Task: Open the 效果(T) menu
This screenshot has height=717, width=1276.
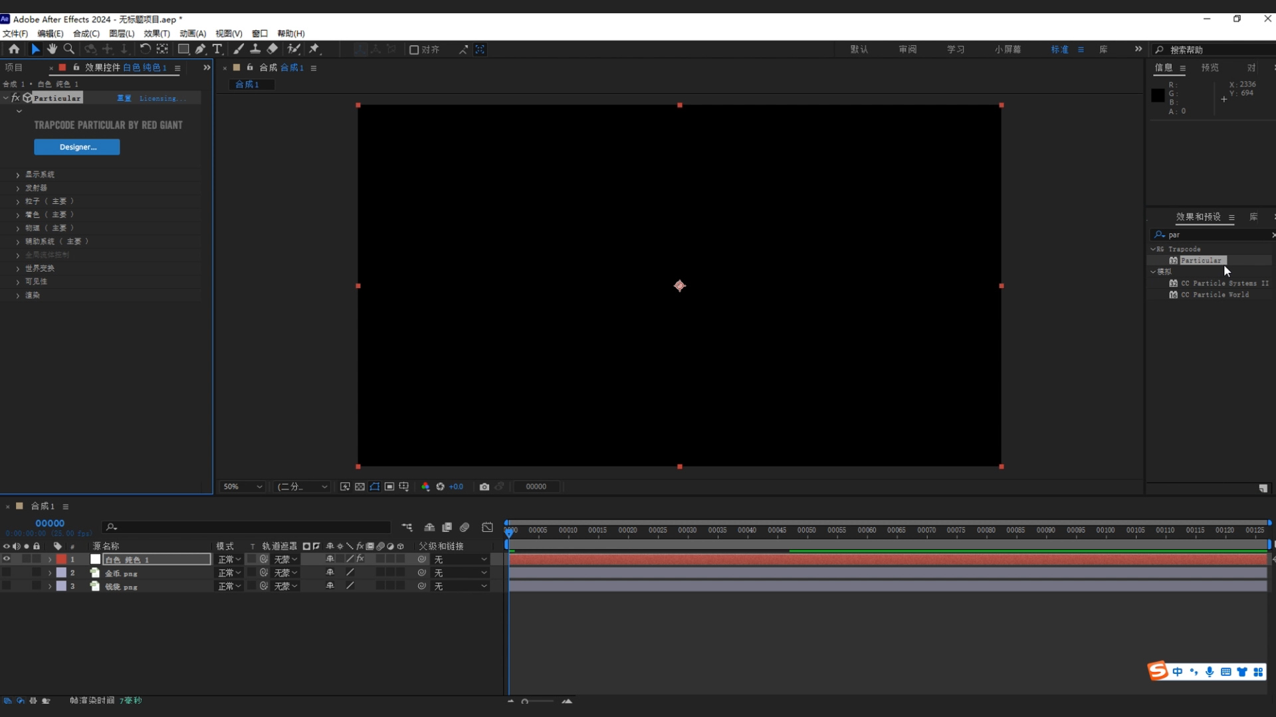Action: (x=157, y=33)
